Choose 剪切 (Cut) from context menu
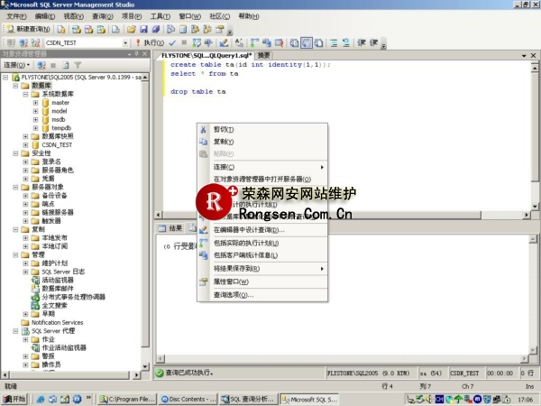This screenshot has width=541, height=406. pyautogui.click(x=262, y=129)
